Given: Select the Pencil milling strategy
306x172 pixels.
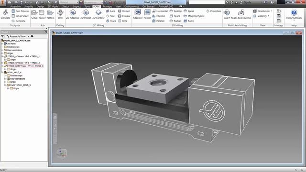Looking at the screenshot, I should coord(175,16).
